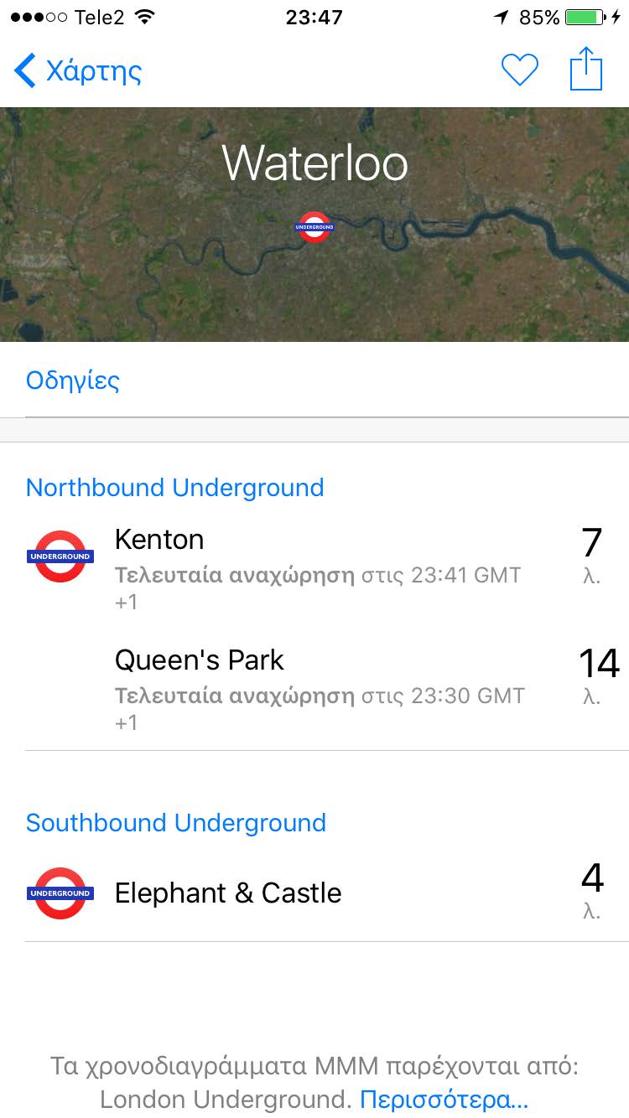Tap the Waterloo station title

(315, 163)
